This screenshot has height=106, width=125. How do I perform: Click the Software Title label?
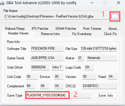[17, 49]
